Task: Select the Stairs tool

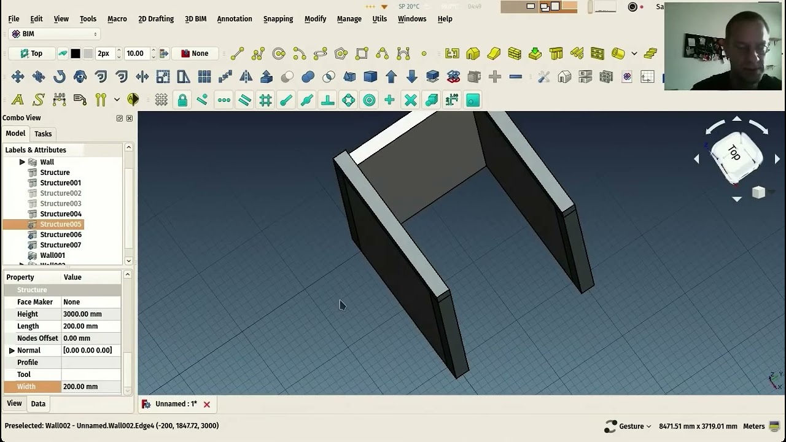Action: (x=651, y=53)
